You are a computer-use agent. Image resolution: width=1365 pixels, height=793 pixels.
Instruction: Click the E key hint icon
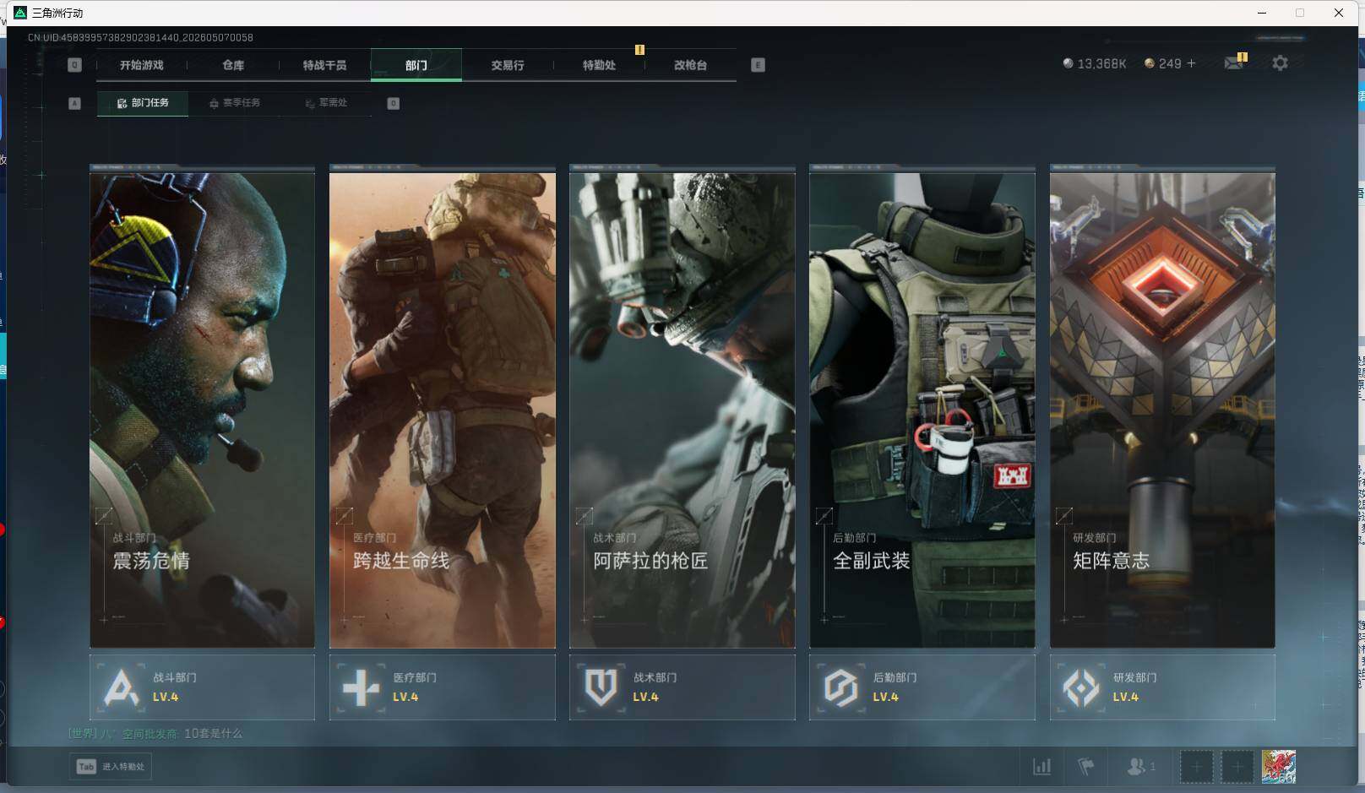coord(758,65)
